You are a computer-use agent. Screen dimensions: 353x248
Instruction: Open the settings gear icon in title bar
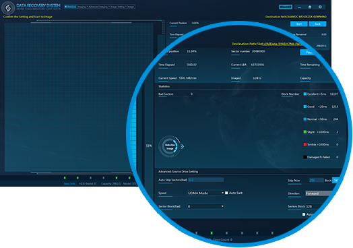[x=320, y=7]
